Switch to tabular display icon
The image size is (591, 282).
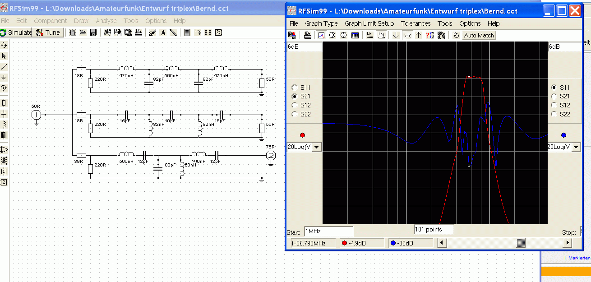[355, 35]
